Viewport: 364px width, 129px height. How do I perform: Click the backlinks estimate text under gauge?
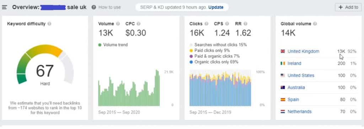point(45,108)
